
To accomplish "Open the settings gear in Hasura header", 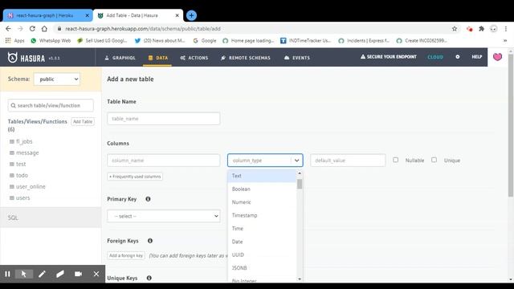I will pyautogui.click(x=458, y=57).
